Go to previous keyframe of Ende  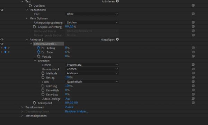2,52
